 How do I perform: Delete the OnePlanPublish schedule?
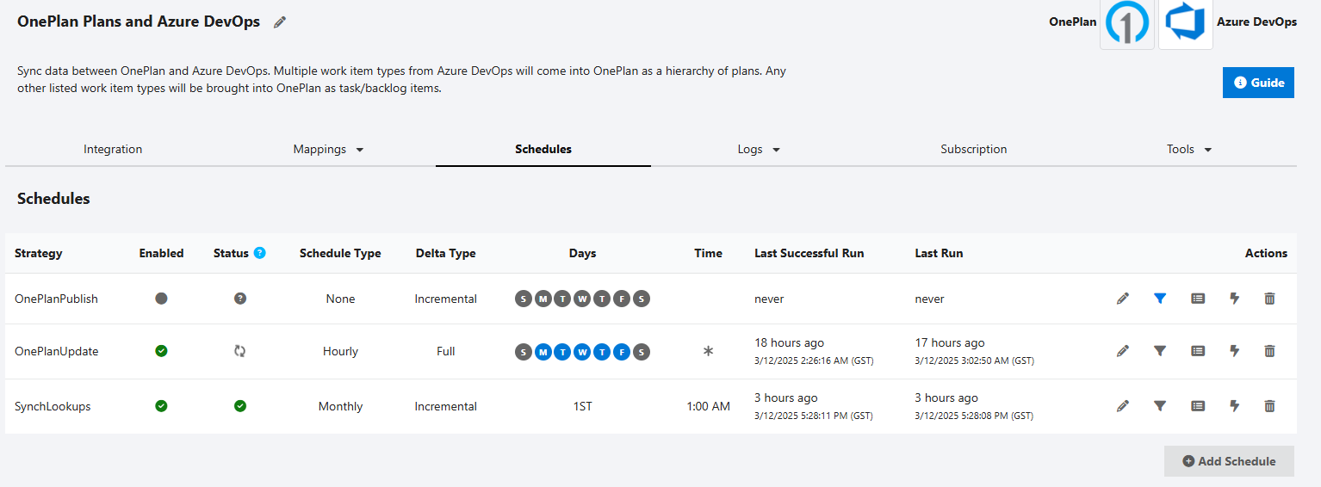[x=1269, y=299]
